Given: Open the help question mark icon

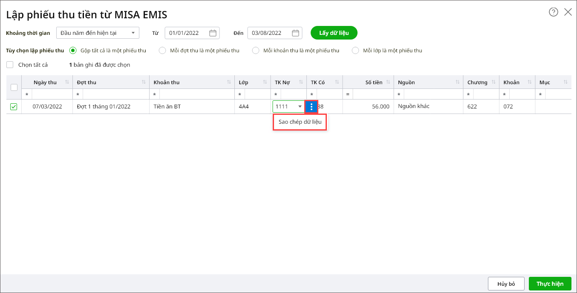Looking at the screenshot, I should click(553, 12).
